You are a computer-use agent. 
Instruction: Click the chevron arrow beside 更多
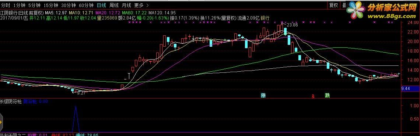(147, 5)
